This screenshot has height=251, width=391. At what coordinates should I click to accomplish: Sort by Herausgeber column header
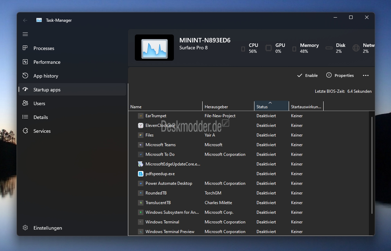[228, 107]
